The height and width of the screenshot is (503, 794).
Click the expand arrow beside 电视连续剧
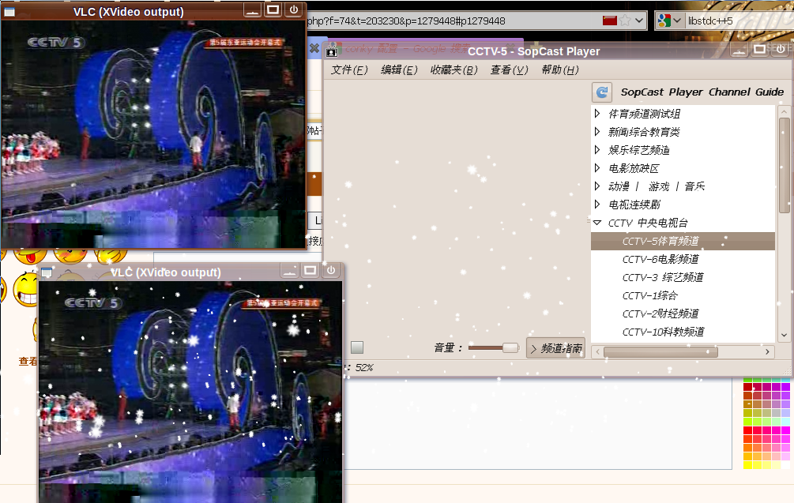point(597,205)
